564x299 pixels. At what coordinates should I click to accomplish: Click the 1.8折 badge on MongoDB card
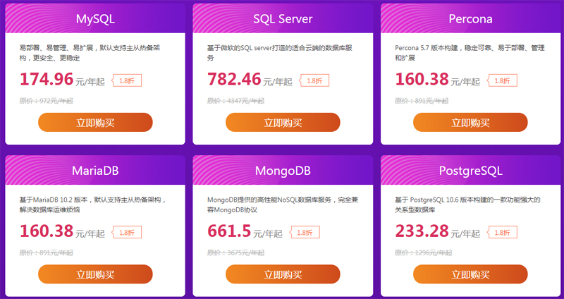[x=305, y=233]
